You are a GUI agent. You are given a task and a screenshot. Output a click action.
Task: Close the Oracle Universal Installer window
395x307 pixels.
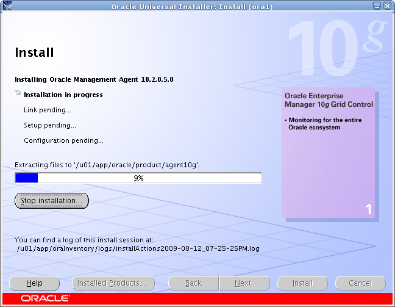387,6
